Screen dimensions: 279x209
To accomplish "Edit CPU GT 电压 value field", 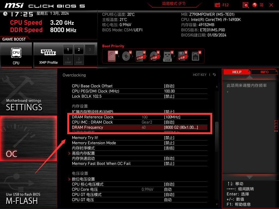I will click(168, 200).
